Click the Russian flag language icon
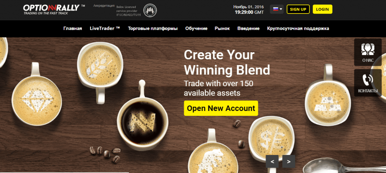 276,9
